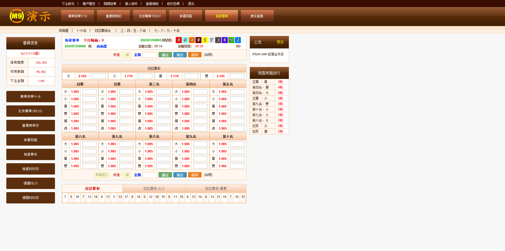Toggle the bottom 一般 mode button
The width and height of the screenshot is (505, 251).
tap(126, 175)
